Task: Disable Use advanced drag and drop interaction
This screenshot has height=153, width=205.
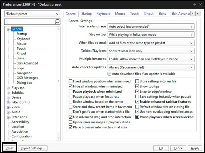Action: click(70, 117)
